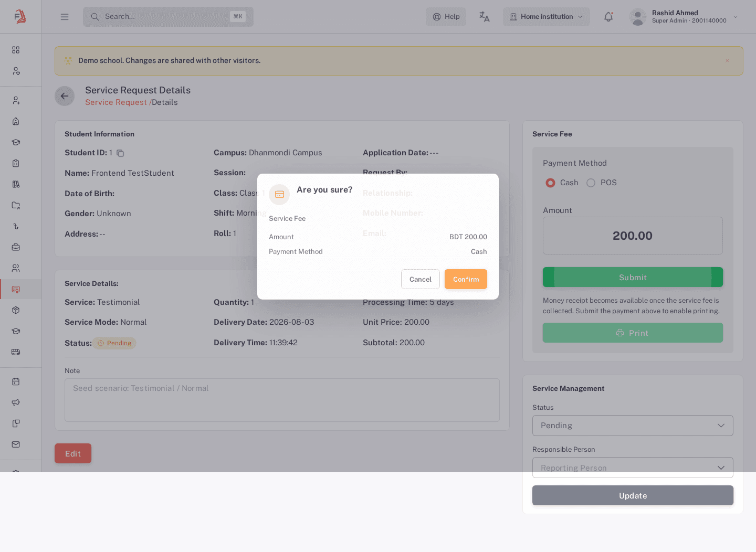756x552 pixels.
Task: Open the language translate icon
Action: (484, 17)
